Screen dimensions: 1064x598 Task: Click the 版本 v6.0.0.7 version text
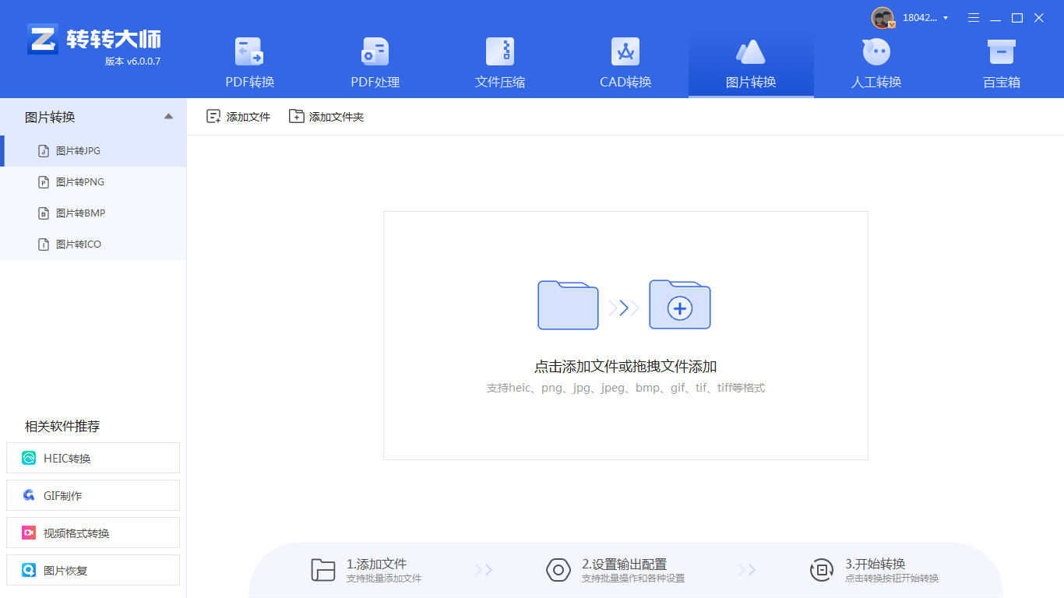pos(132,62)
